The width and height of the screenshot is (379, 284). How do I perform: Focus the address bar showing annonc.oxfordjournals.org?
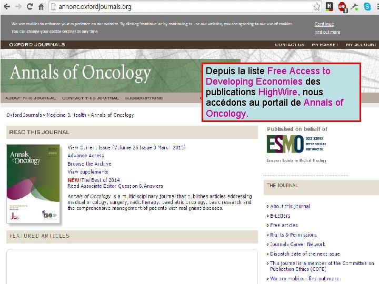pyautogui.click(x=185, y=7)
